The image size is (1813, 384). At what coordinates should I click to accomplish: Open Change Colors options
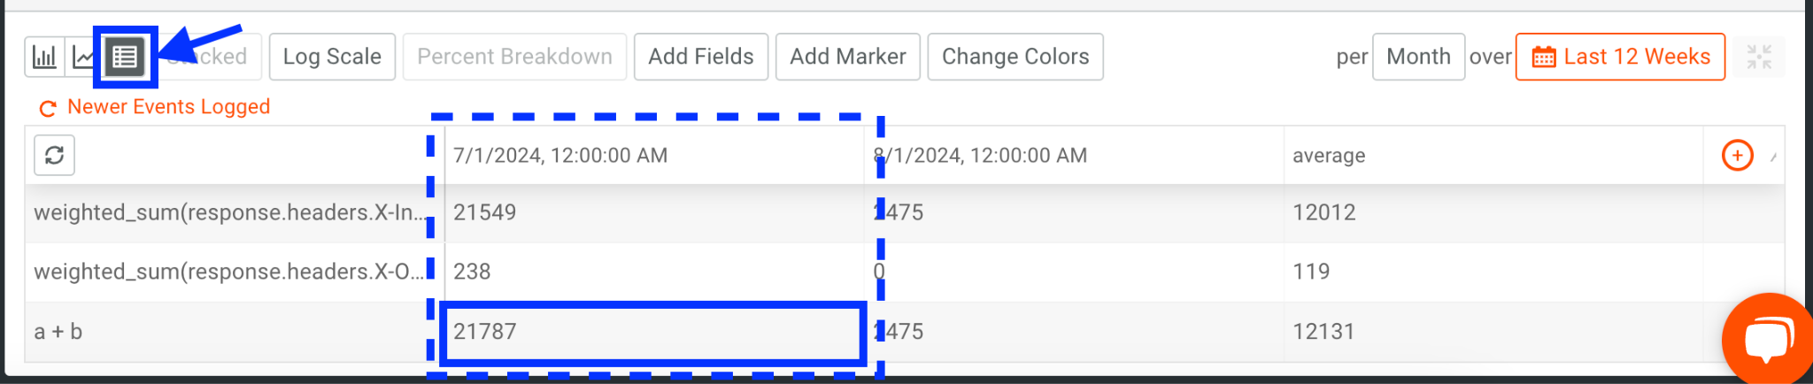1015,57
